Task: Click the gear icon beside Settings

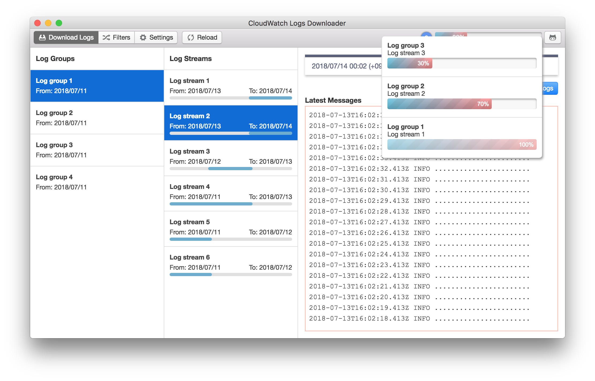Action: click(143, 37)
